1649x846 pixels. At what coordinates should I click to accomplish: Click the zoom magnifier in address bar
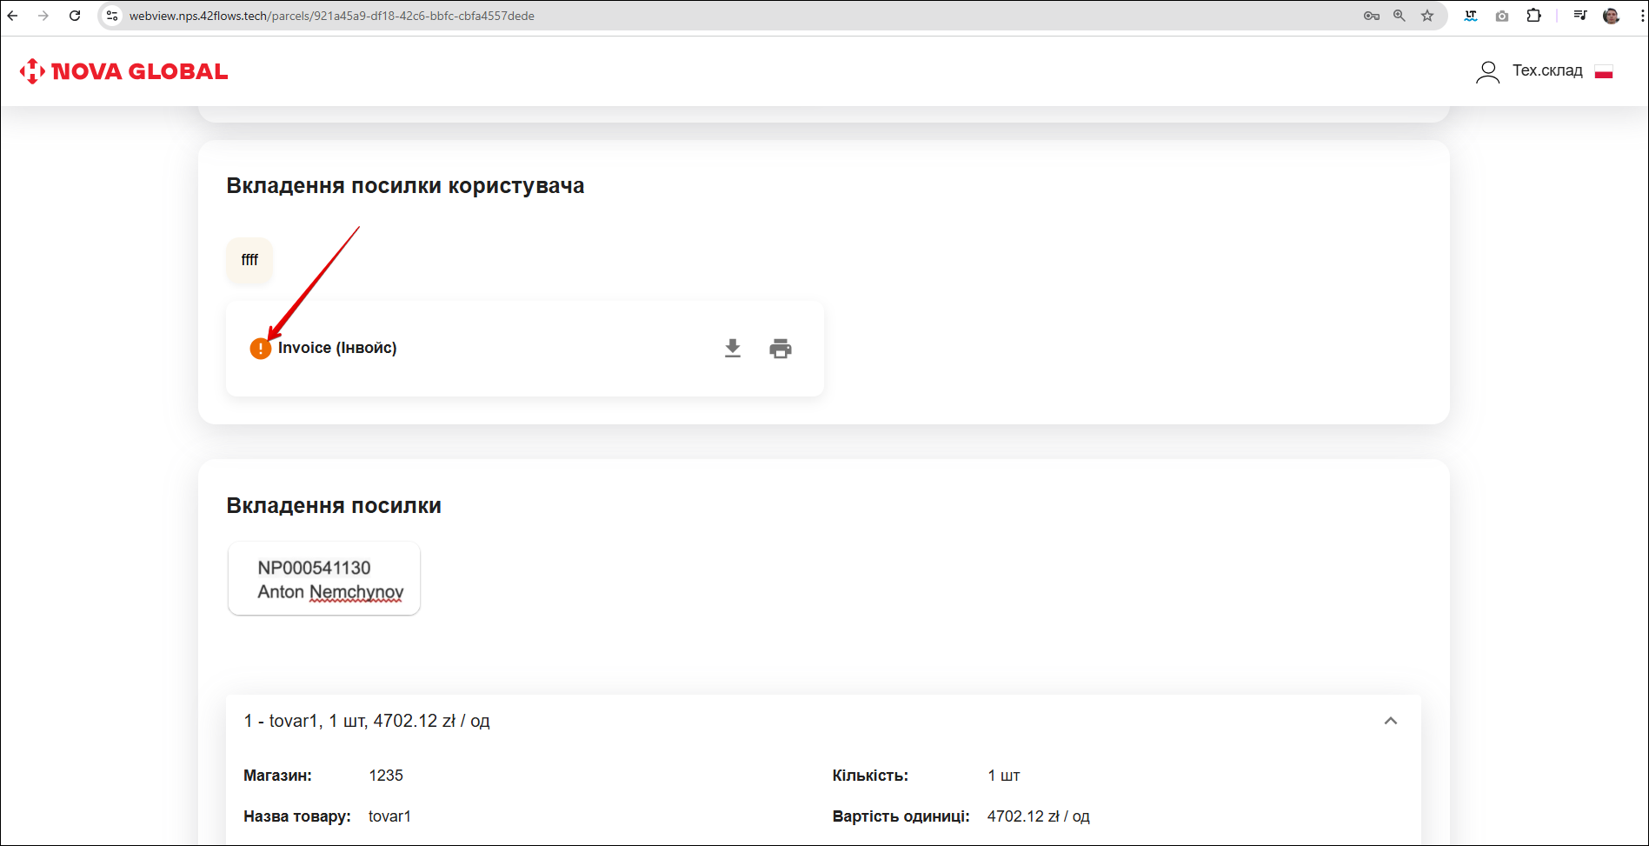1400,16
